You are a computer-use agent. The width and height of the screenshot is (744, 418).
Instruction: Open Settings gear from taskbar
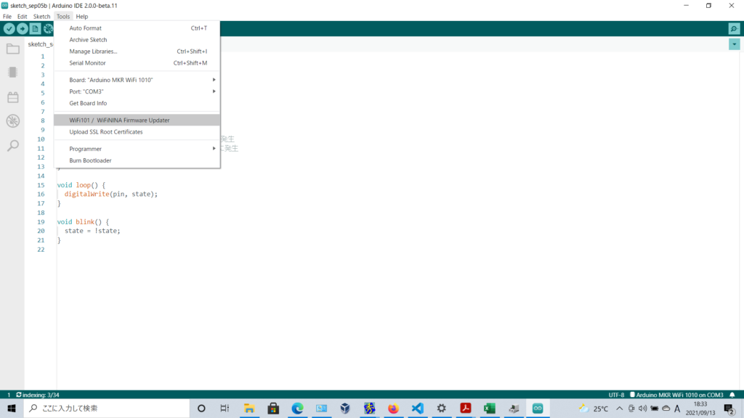tap(442, 408)
